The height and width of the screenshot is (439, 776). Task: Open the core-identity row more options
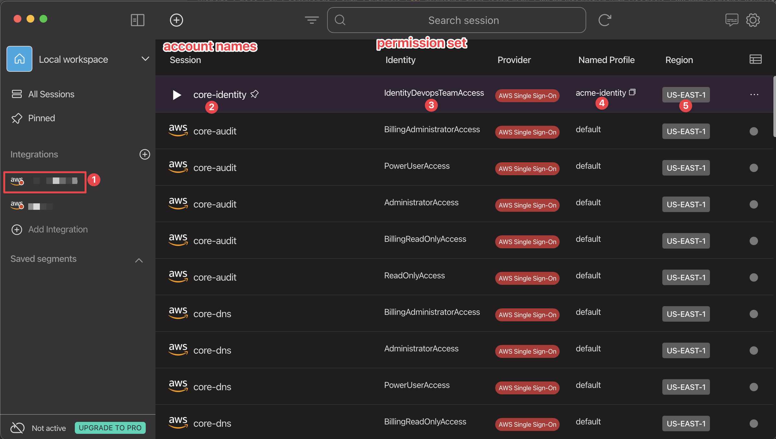754,94
